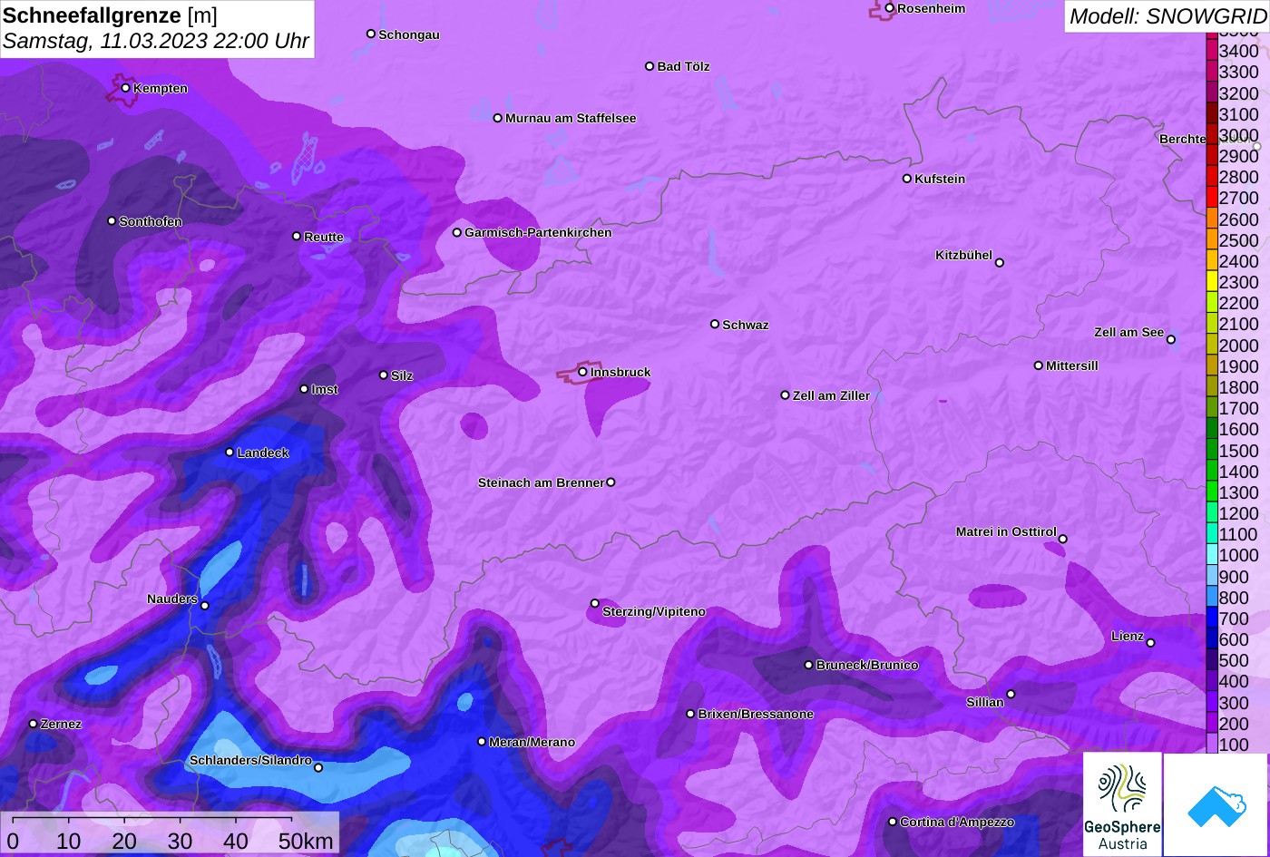
Task: Click the Matrei in Osttirol label
Action: point(1006,531)
